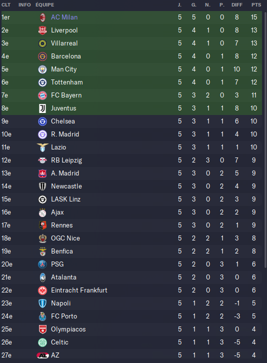Open the Villarreal team name link
This screenshot has width=267, height=363.
coord(64,43)
